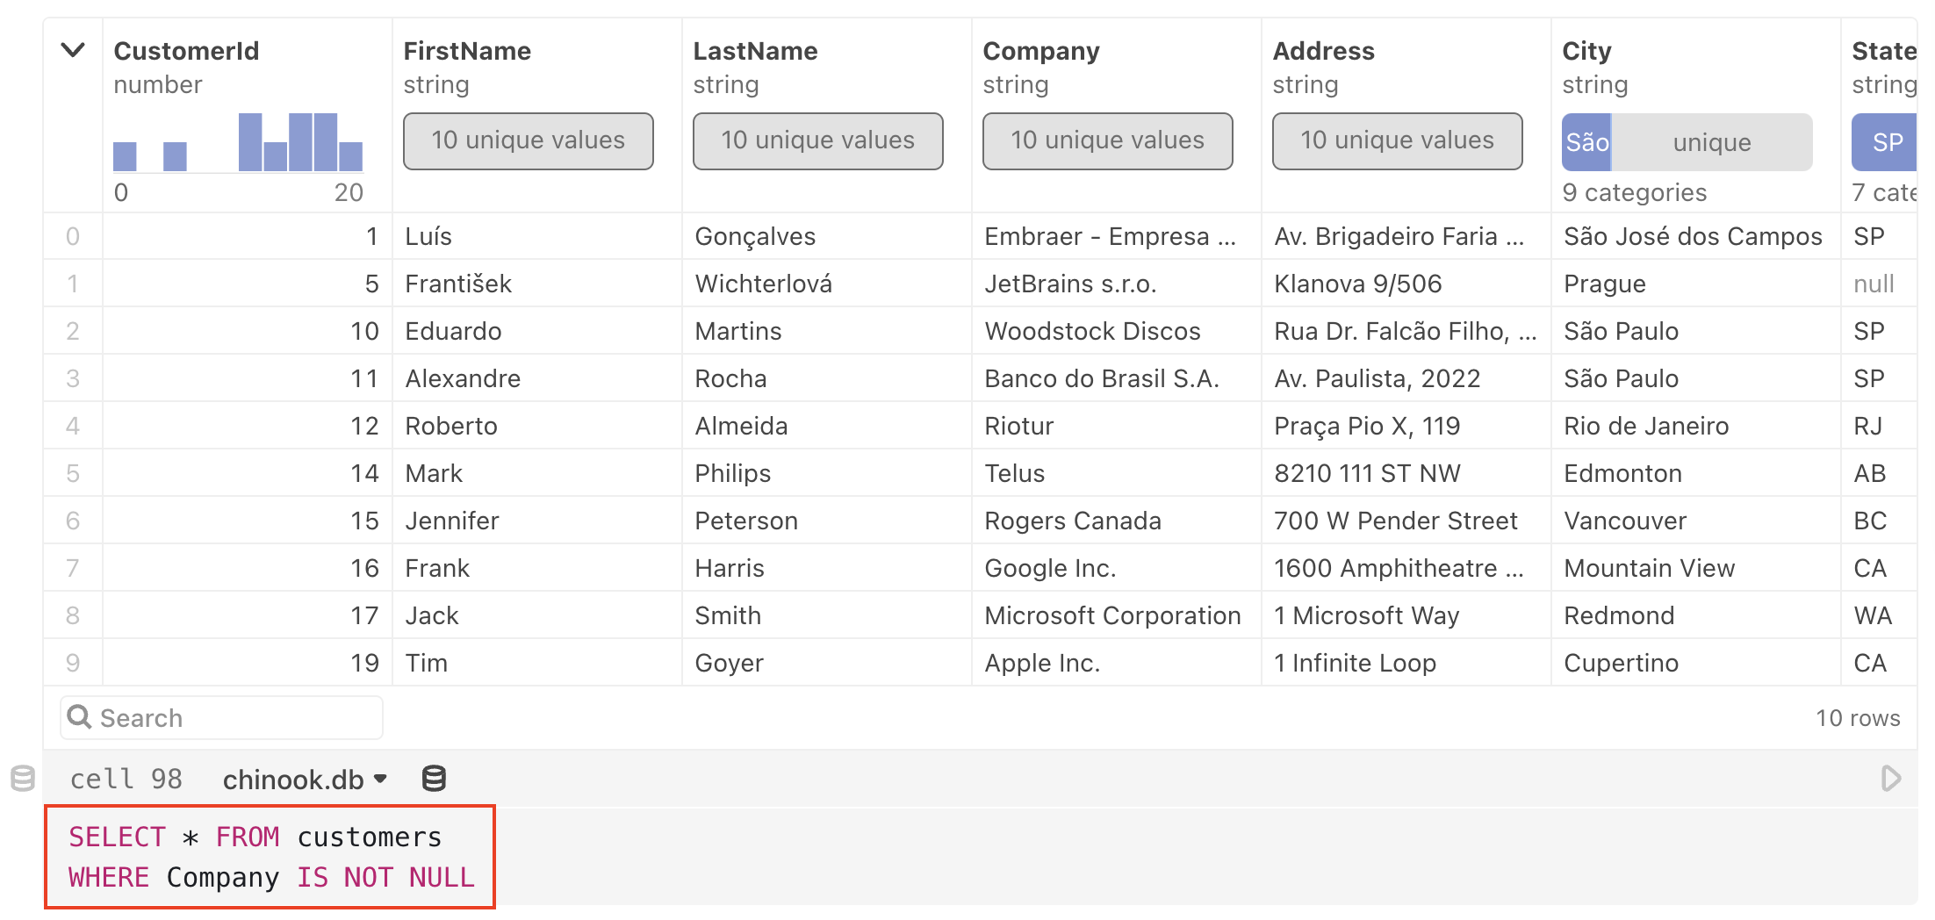
Task: Click the cell 98 label
Action: (x=126, y=780)
